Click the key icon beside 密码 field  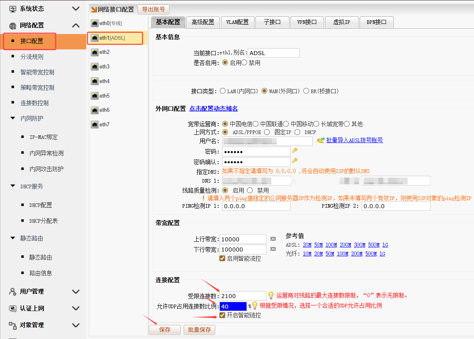pos(295,150)
